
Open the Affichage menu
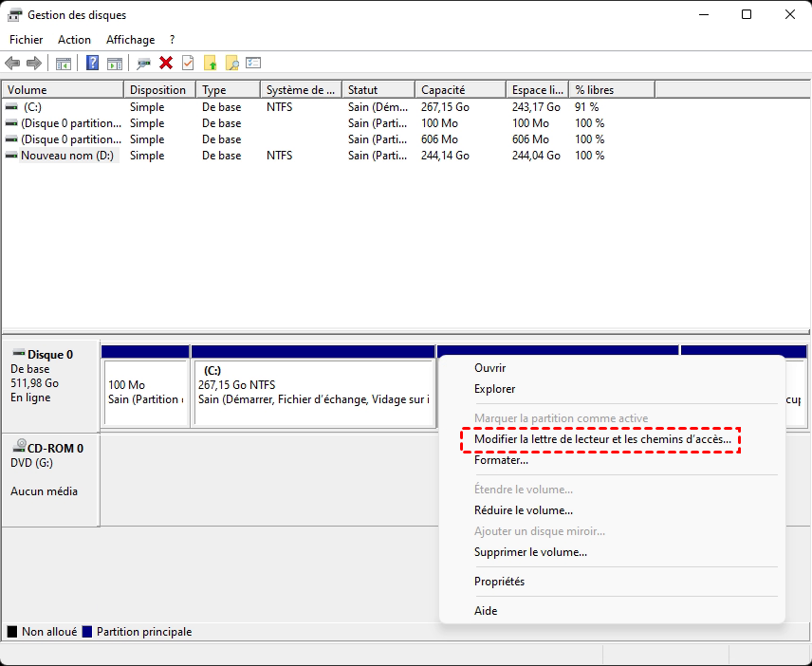(x=130, y=40)
